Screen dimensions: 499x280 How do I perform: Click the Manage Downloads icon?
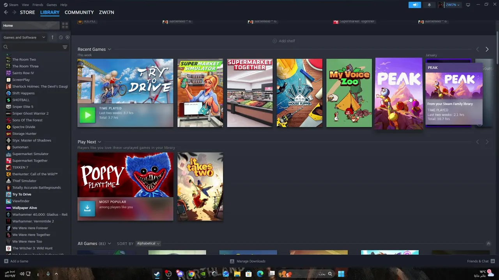click(232, 261)
